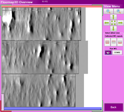The width and height of the screenshot is (124, 112).
Task: Pan view up with green arrow
Action: (113, 17)
